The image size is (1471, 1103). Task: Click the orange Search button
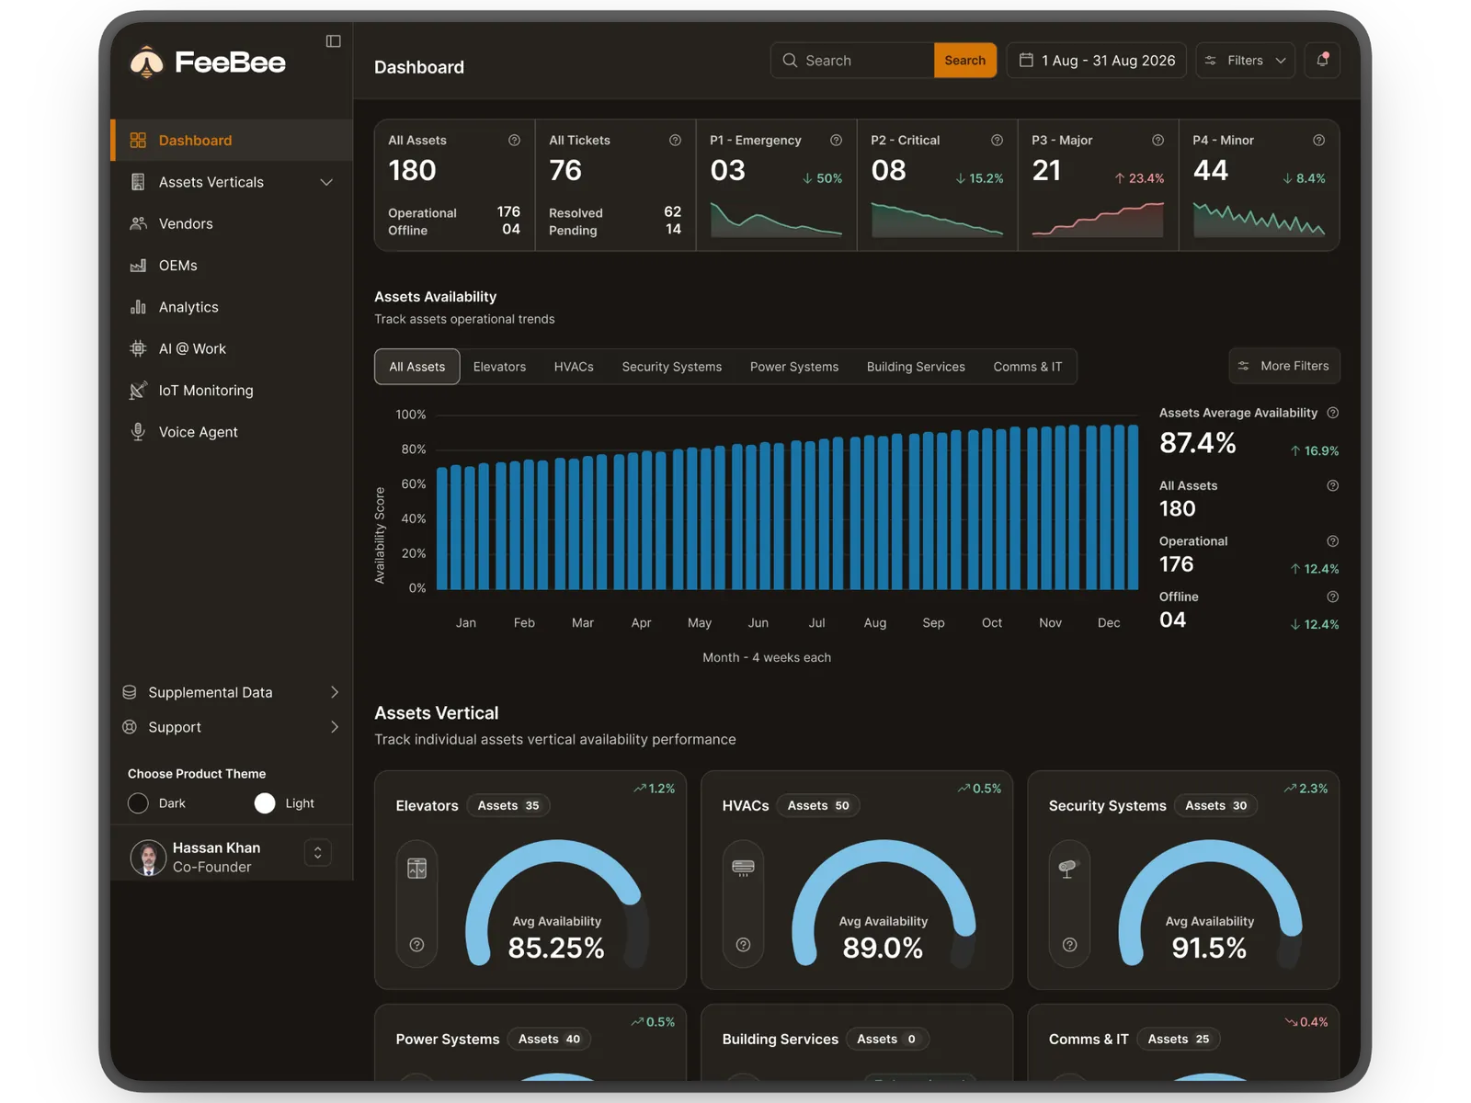pyautogui.click(x=964, y=60)
